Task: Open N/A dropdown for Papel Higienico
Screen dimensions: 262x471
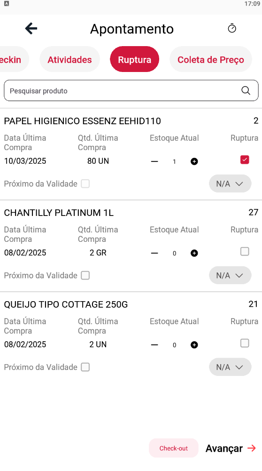Action: pos(230,184)
